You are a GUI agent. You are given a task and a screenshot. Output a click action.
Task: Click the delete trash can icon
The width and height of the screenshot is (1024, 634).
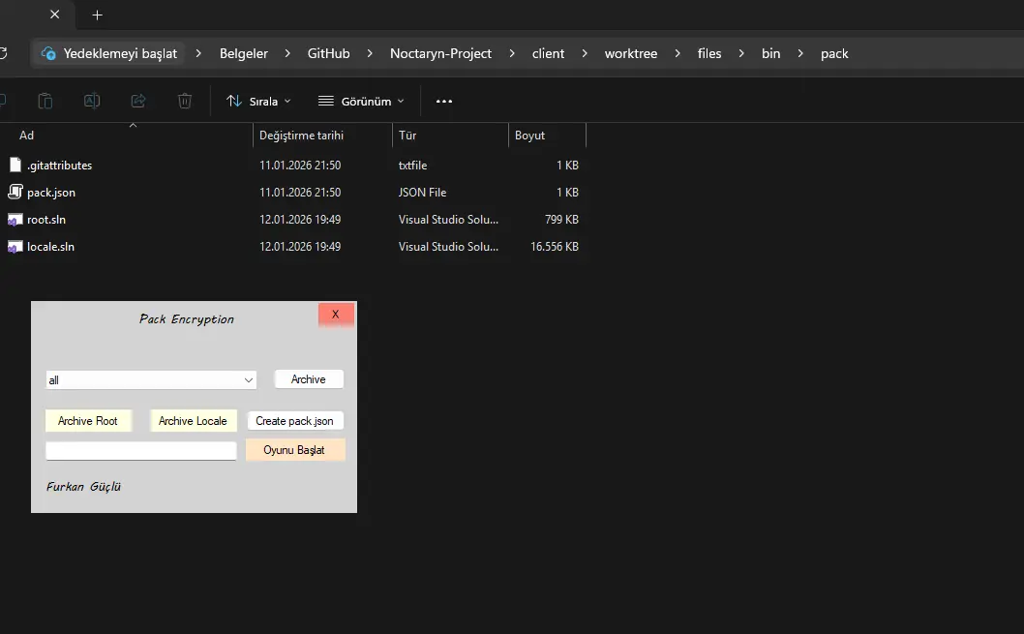185,101
